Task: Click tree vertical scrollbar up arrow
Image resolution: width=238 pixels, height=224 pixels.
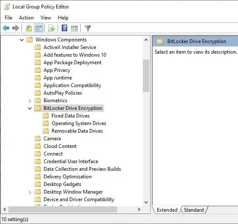Action: click(x=146, y=40)
